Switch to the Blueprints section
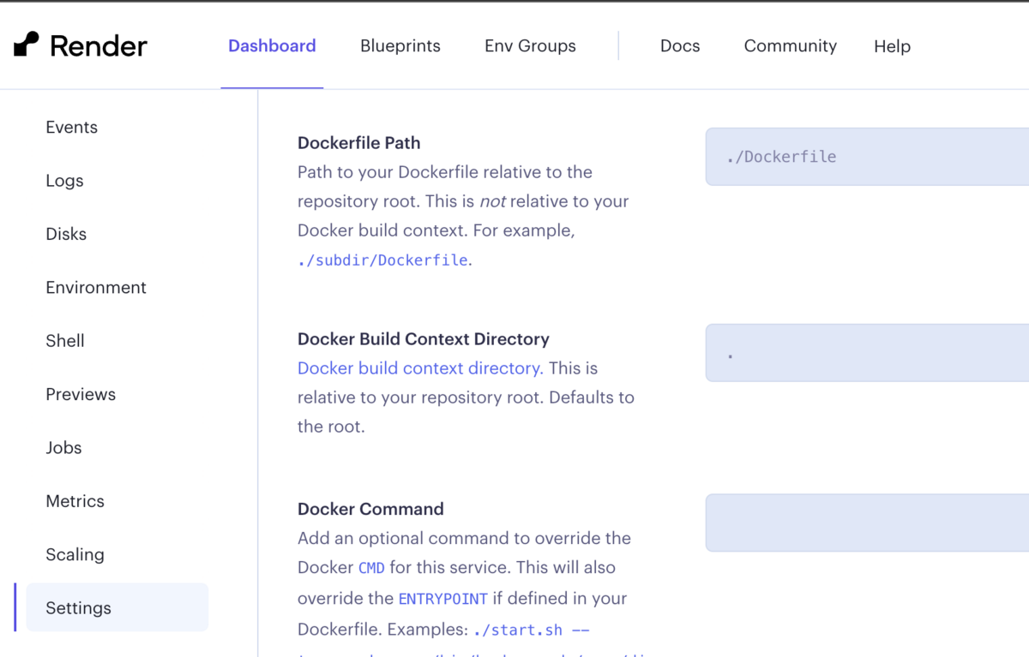Image resolution: width=1029 pixels, height=657 pixels. [400, 46]
